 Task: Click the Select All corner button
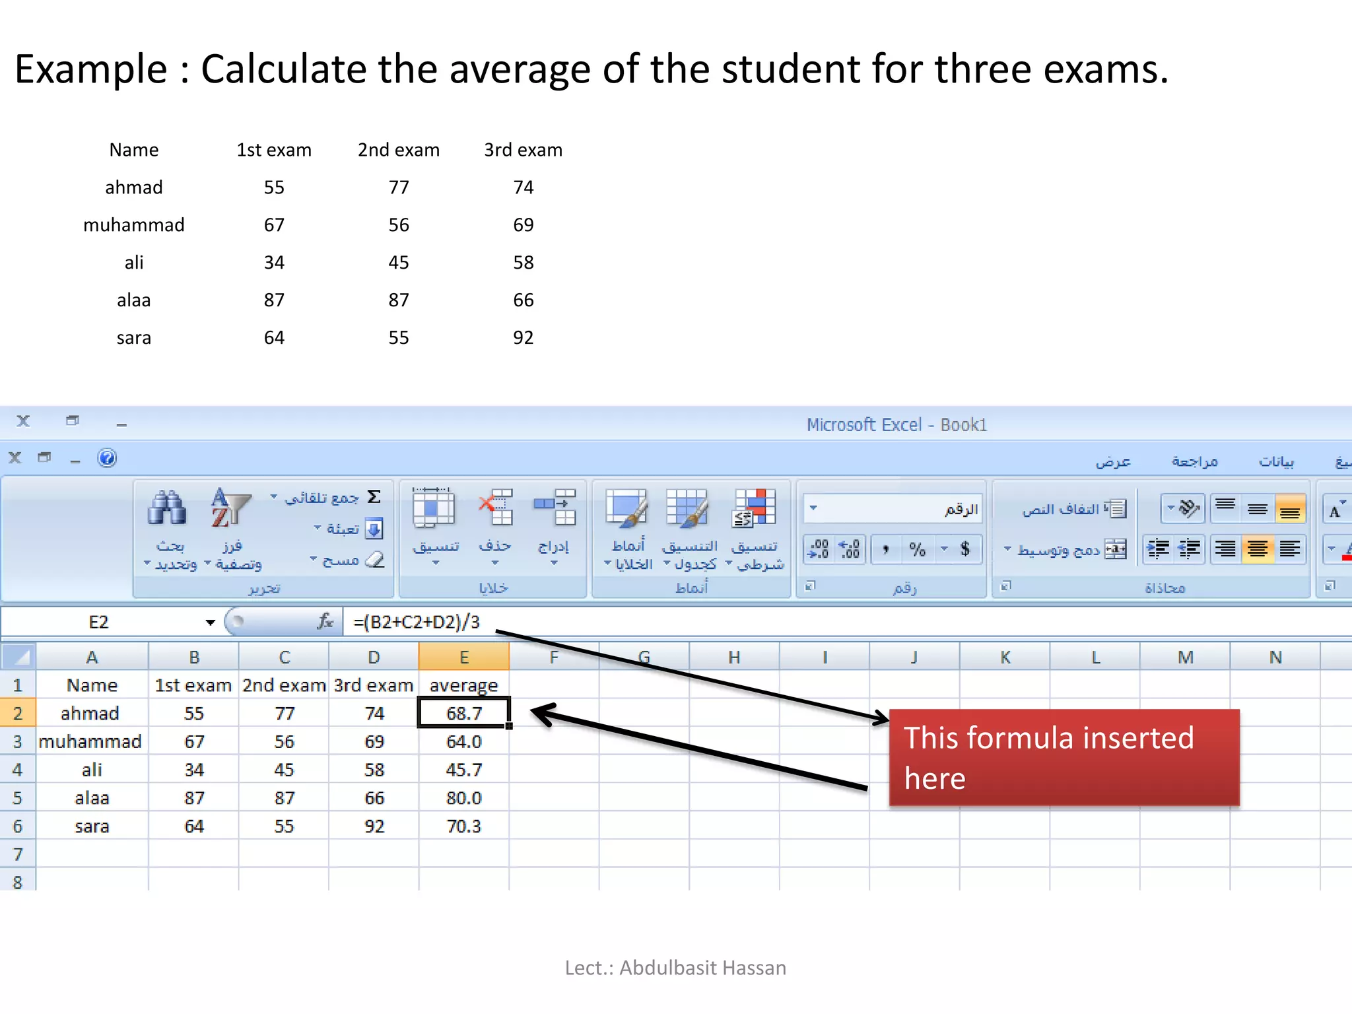coord(18,656)
